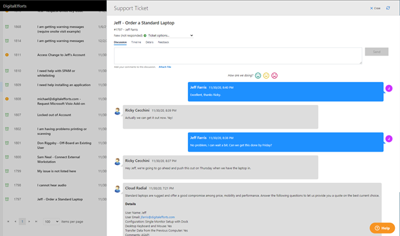Click status icon for ticket 1797
400x236 pixels.
point(7,199)
